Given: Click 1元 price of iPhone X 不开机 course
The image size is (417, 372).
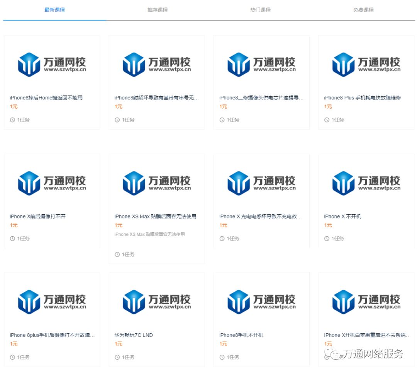Looking at the screenshot, I should 328,225.
